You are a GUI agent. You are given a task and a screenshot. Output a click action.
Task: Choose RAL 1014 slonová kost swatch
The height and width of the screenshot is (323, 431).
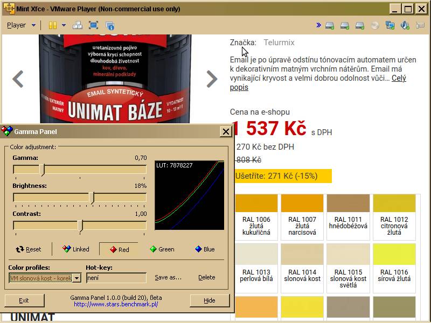coord(302,268)
